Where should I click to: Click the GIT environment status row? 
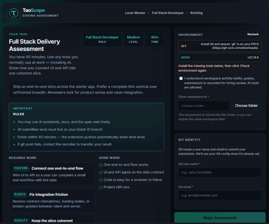(220, 46)
